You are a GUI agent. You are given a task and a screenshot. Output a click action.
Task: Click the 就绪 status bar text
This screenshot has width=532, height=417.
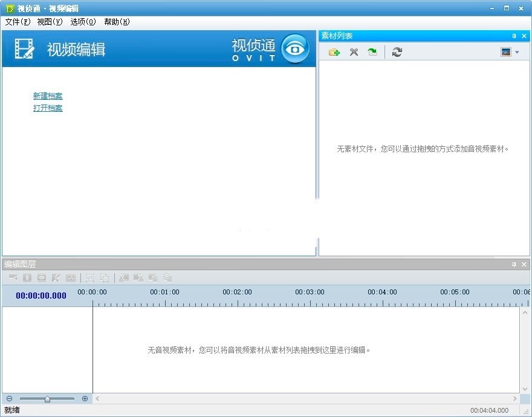(x=12, y=410)
